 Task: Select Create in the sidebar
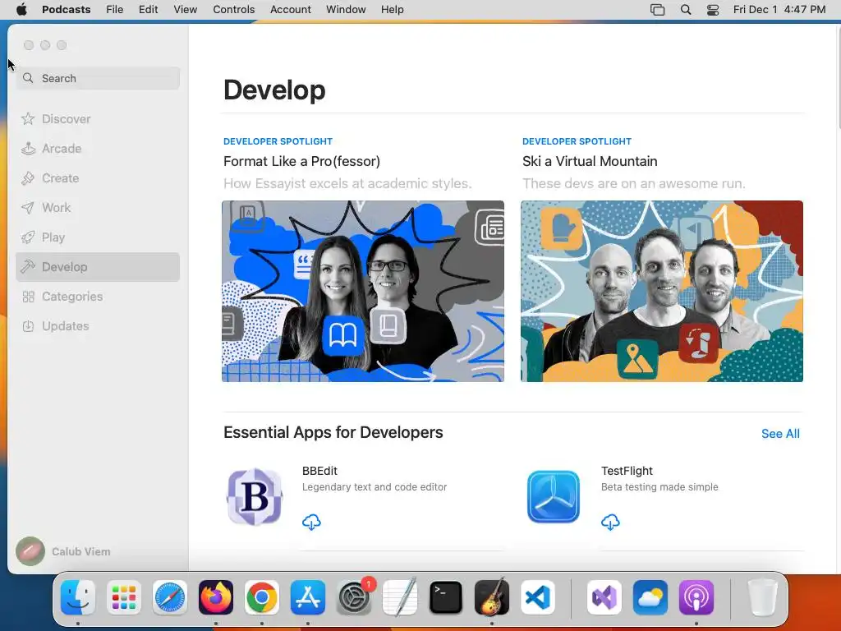[98, 178]
